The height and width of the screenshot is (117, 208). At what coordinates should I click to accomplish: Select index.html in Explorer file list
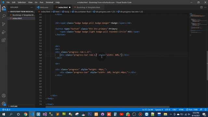17,18
